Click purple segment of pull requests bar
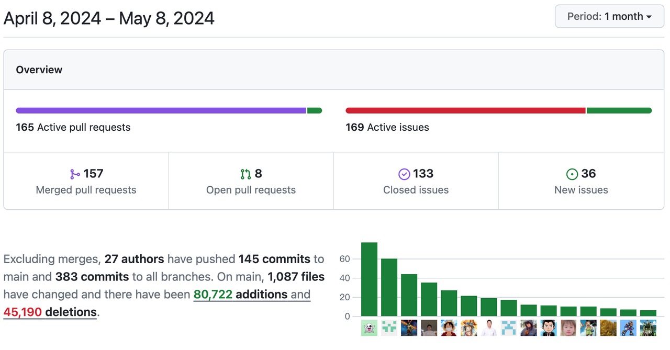 pos(161,110)
